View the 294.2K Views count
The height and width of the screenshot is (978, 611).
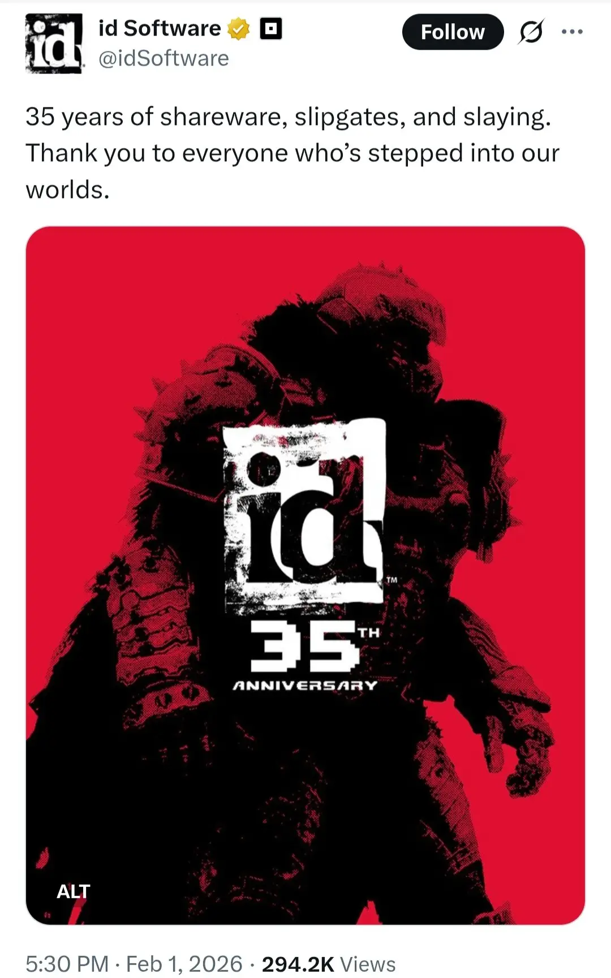[328, 964]
